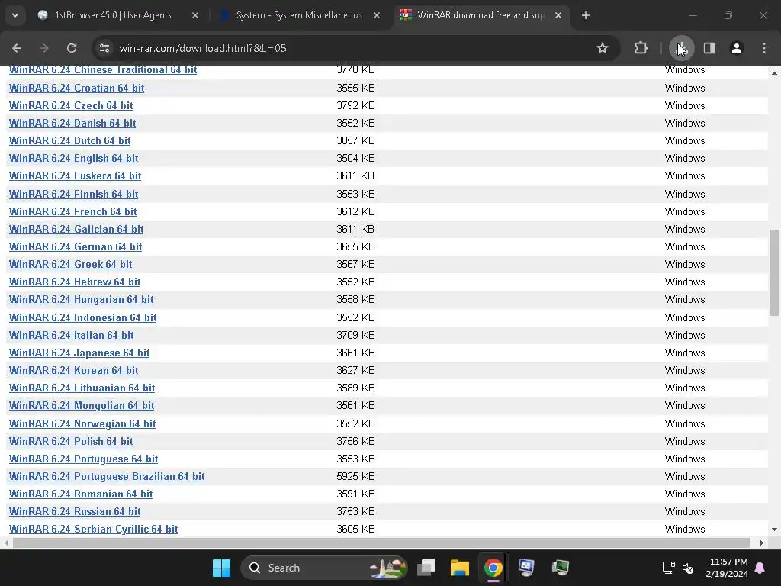This screenshot has height=586, width=781.
Task: Click WinRAR 6.24 Galician 64 bit
Action: [x=76, y=229]
